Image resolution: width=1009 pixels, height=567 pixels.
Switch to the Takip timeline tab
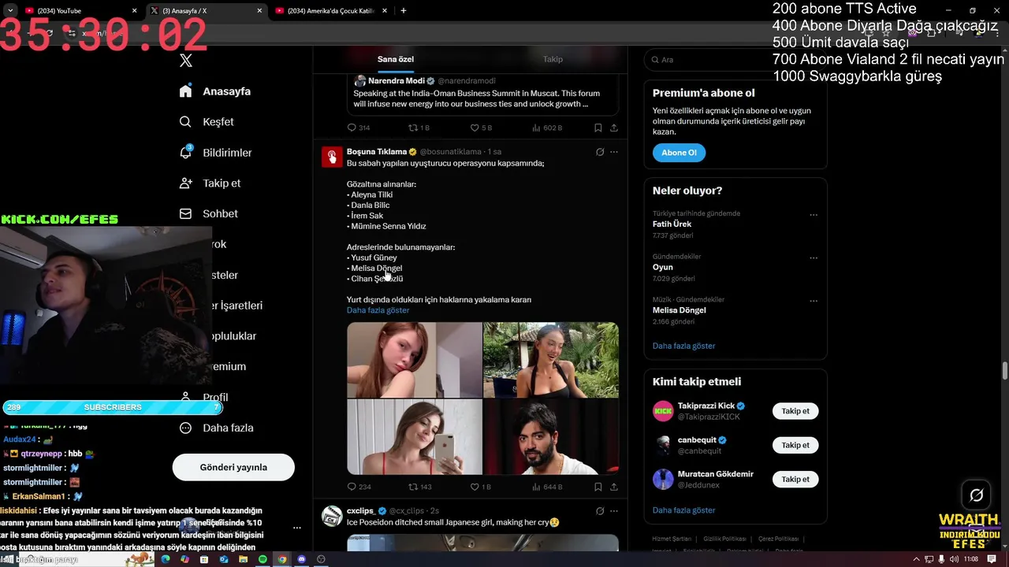pyautogui.click(x=553, y=59)
